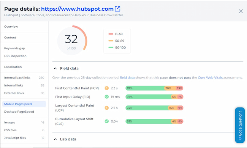Collapse the Lab data section

[x=55, y=139]
